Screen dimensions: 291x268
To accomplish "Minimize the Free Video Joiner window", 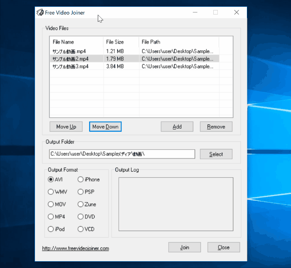I will point(195,12).
